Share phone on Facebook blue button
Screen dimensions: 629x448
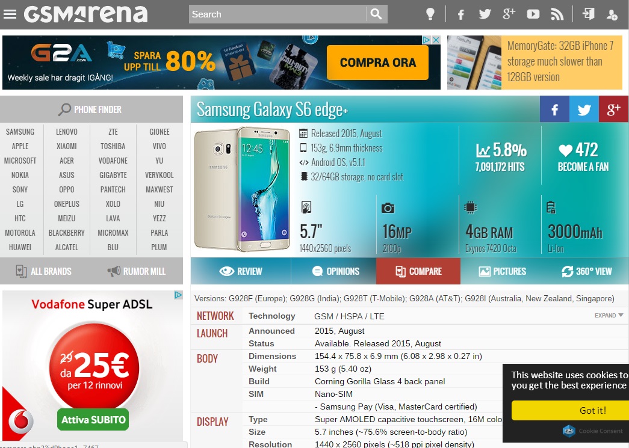click(x=554, y=109)
